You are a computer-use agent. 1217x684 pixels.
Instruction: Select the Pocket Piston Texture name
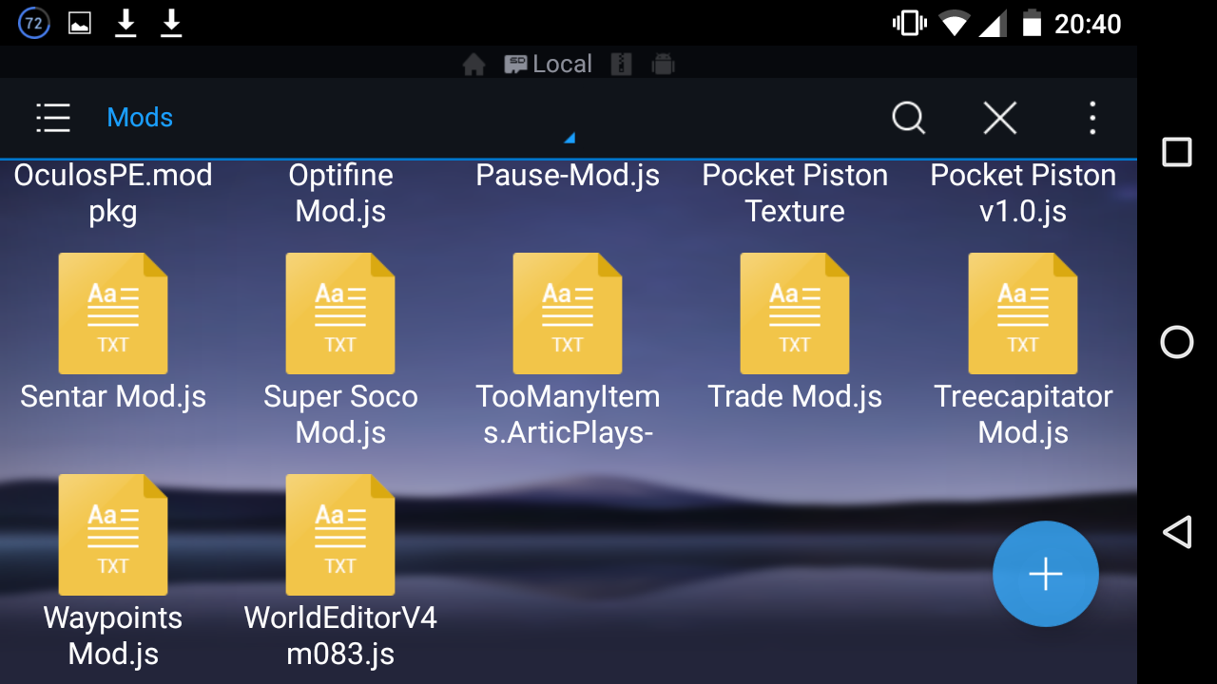[x=795, y=193]
